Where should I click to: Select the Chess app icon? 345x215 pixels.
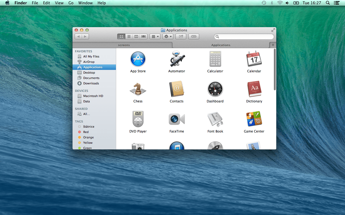tap(138, 89)
